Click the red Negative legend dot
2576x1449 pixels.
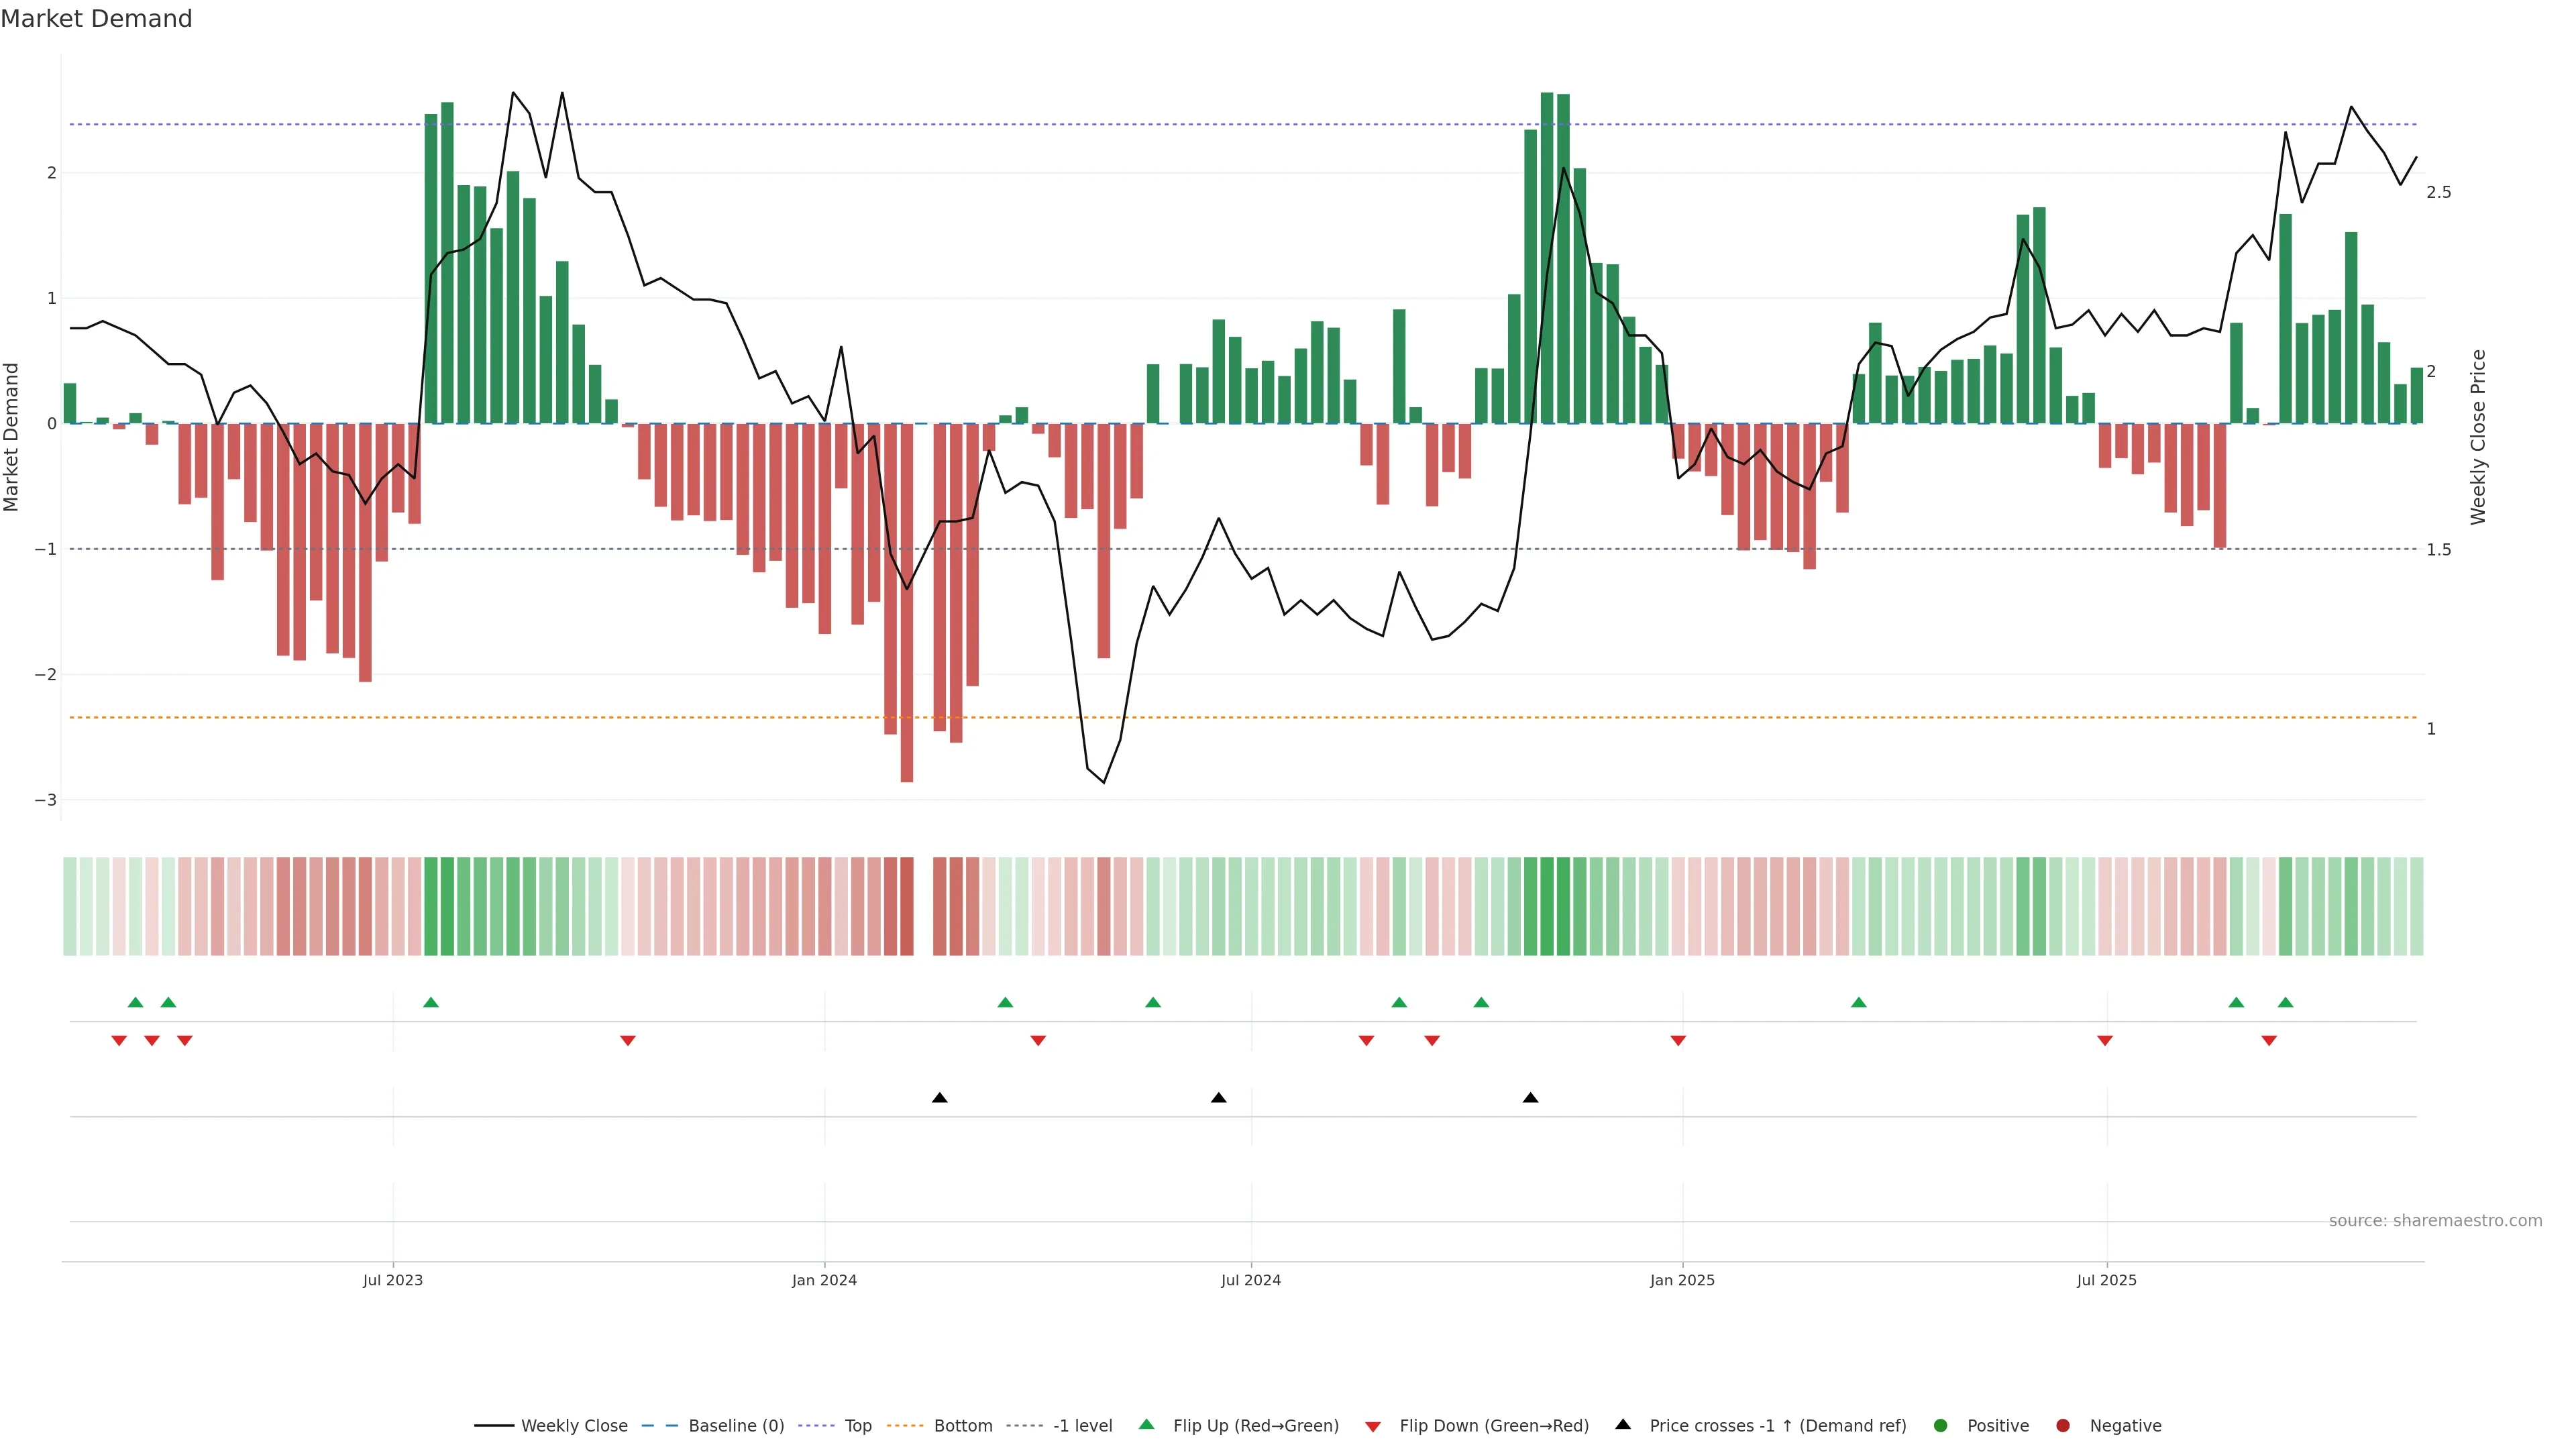[2063, 1425]
